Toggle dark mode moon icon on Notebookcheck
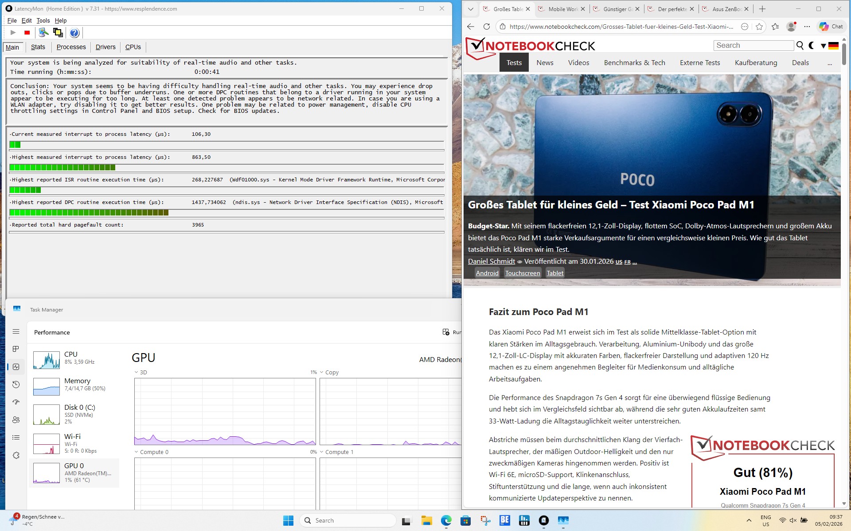The height and width of the screenshot is (531, 851). tap(812, 45)
